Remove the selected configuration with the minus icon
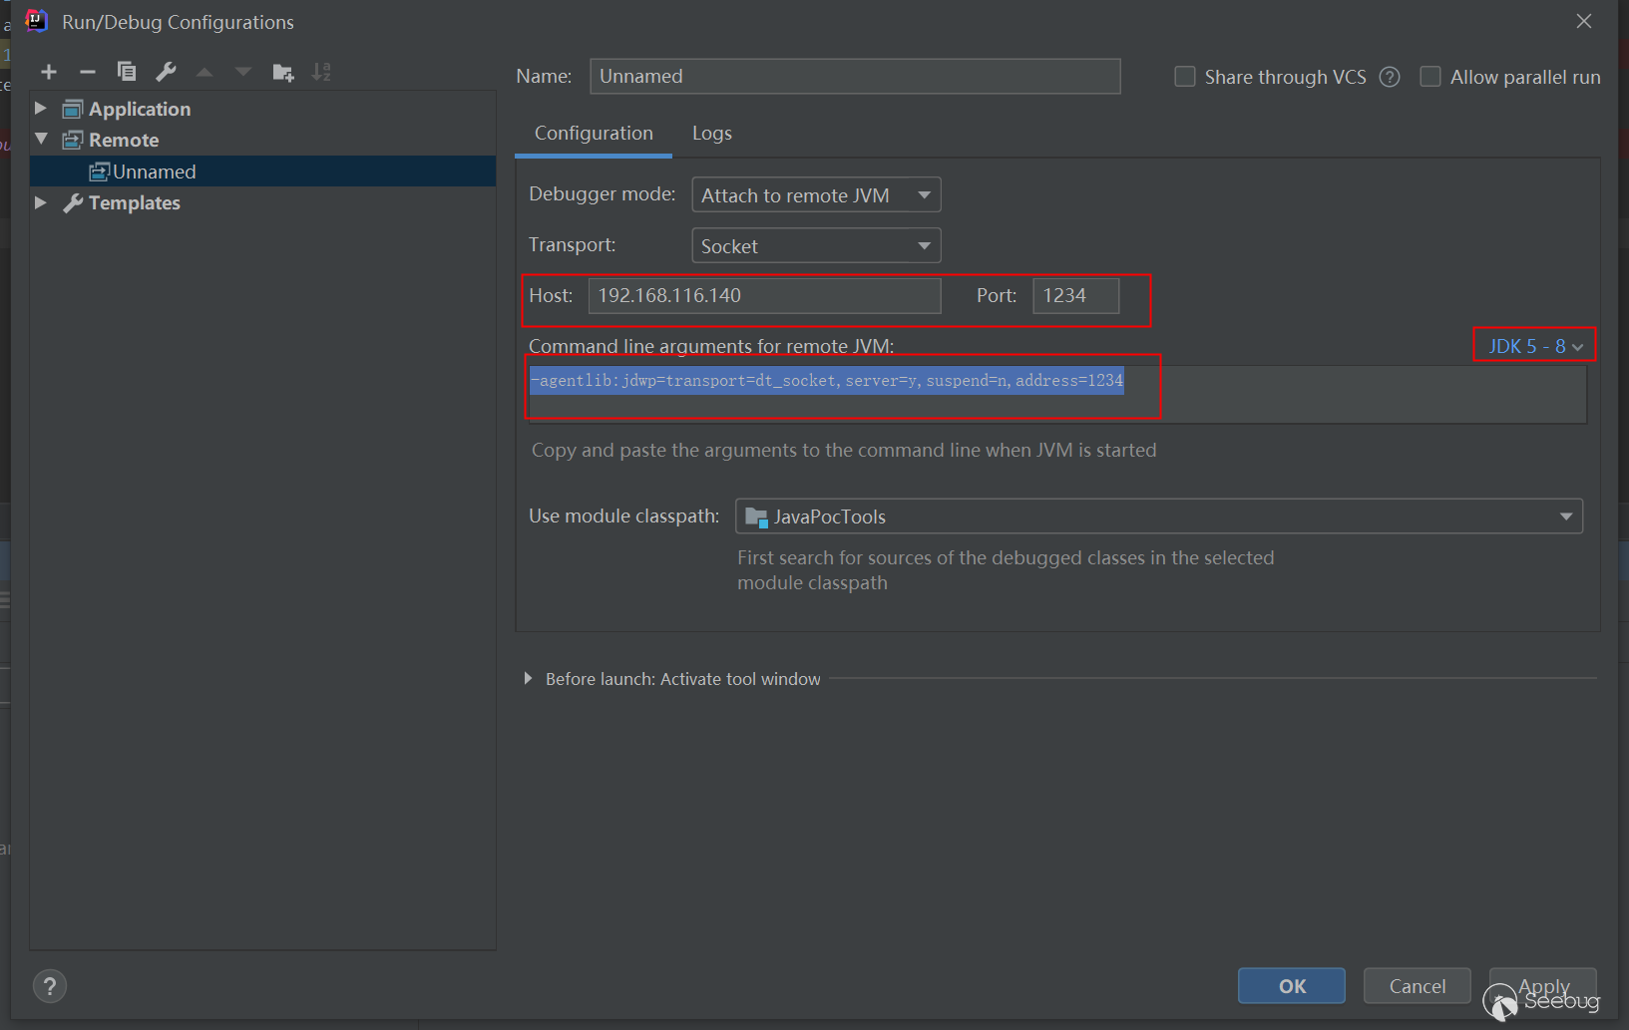 pos(88,72)
